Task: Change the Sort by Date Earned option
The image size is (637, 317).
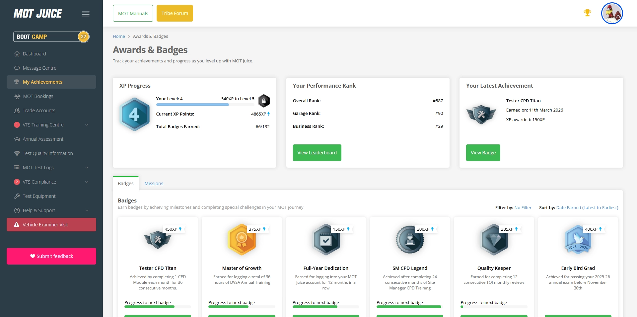Action: tap(587, 207)
